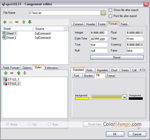
Task: Click the File Name input field
Action: pyautogui.click(x=65, y=13)
